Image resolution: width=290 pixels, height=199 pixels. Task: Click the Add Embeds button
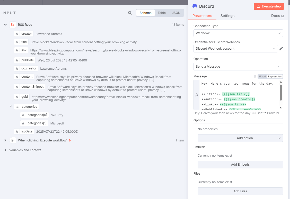(x=240, y=165)
